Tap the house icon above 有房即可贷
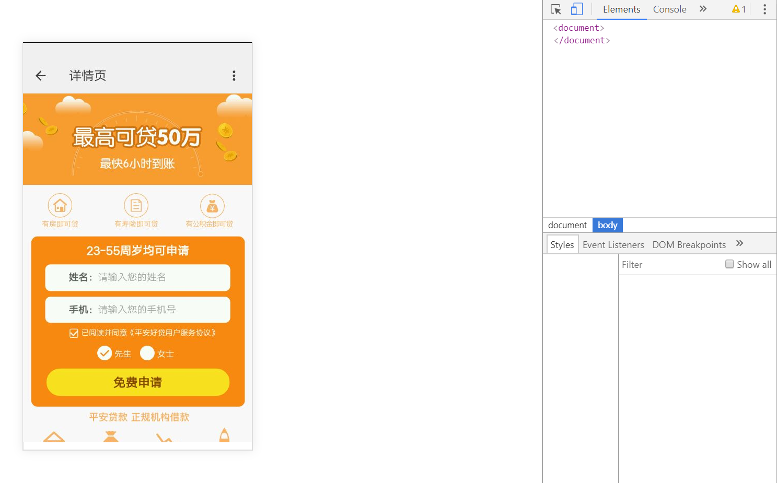777x483 pixels. tap(60, 205)
